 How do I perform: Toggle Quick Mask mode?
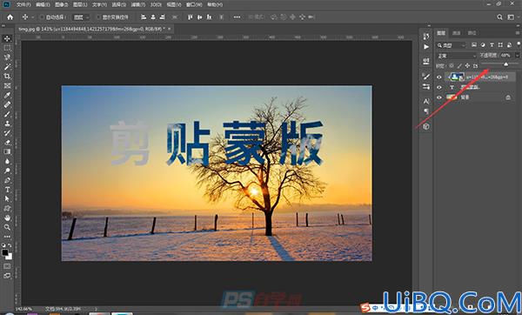tap(7, 266)
